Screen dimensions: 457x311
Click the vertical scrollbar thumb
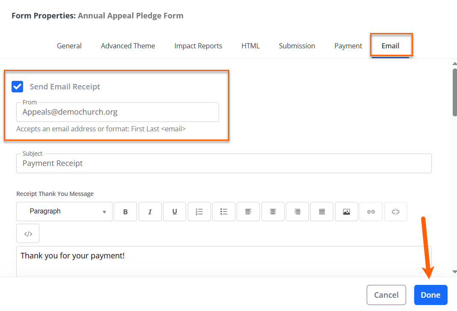(x=455, y=92)
